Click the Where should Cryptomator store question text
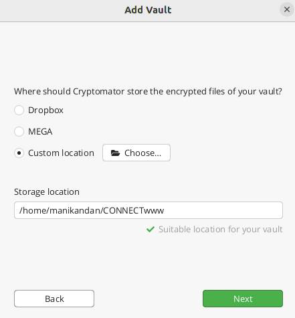This screenshot has height=318, width=295. (148, 92)
